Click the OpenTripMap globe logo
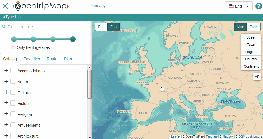Image resolution: width=263 pixels, height=139 pixels. (x=18, y=6)
